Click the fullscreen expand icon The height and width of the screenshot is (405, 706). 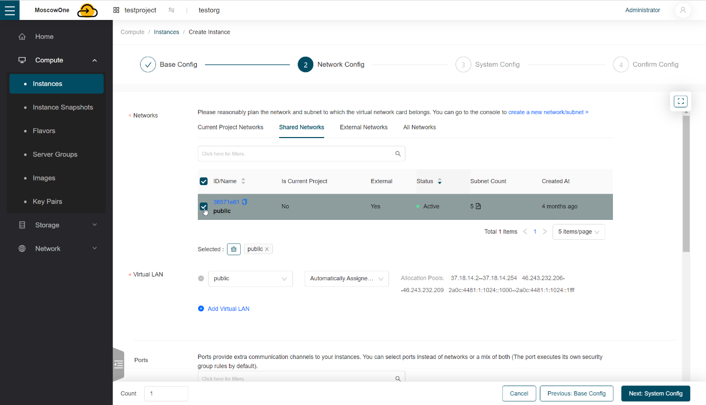point(680,101)
